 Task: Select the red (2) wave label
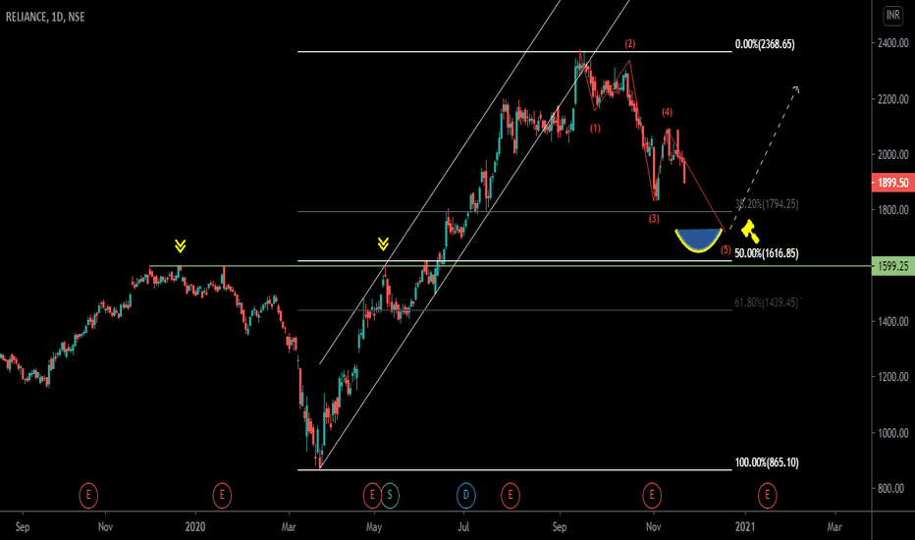[629, 44]
